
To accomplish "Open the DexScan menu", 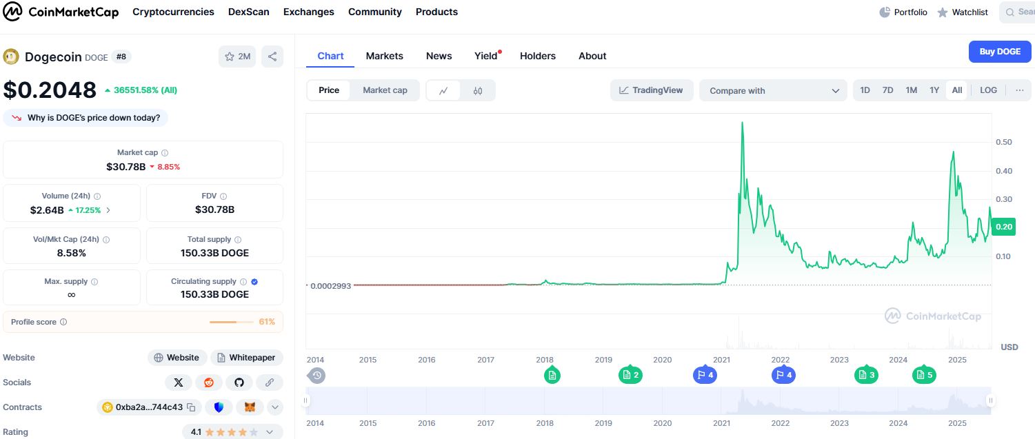I will [249, 12].
